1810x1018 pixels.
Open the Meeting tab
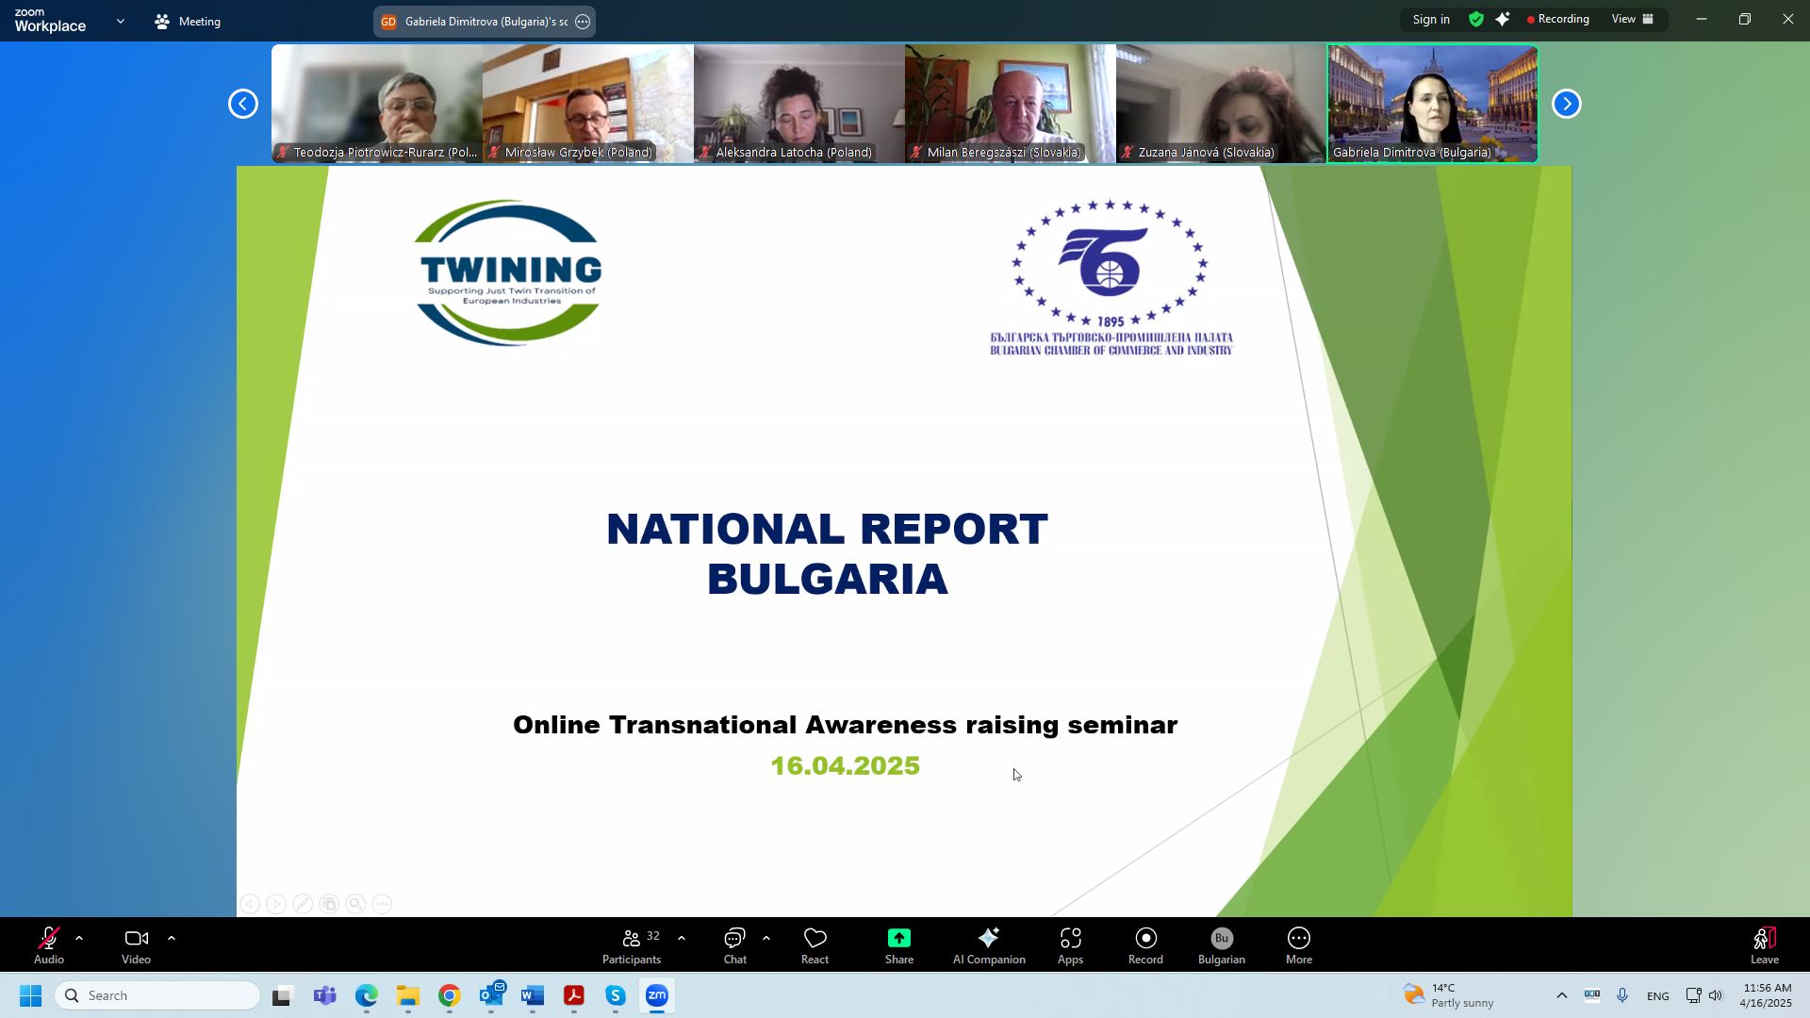[x=188, y=21]
